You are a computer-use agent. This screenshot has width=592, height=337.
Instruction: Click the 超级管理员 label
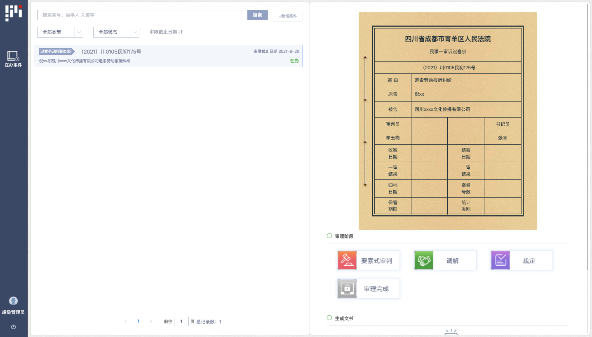pyautogui.click(x=13, y=312)
